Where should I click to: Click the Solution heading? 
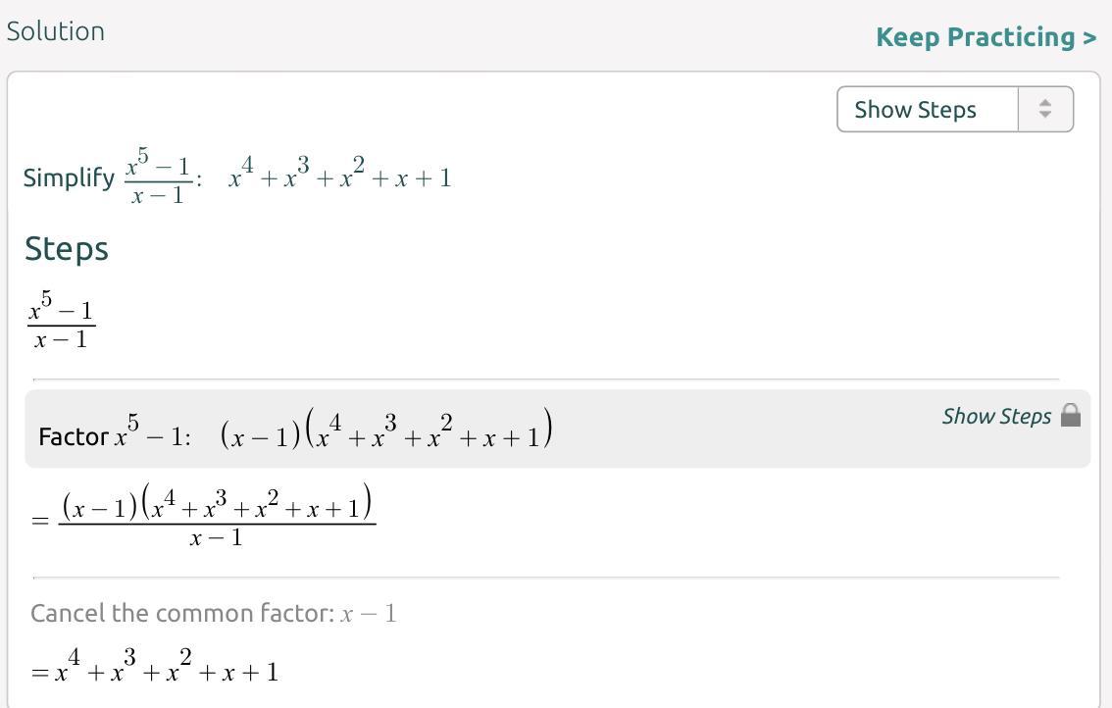[55, 31]
